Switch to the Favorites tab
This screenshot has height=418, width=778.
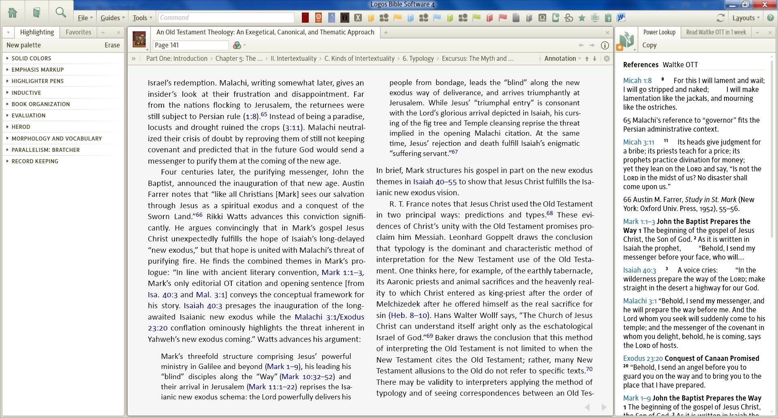click(78, 32)
